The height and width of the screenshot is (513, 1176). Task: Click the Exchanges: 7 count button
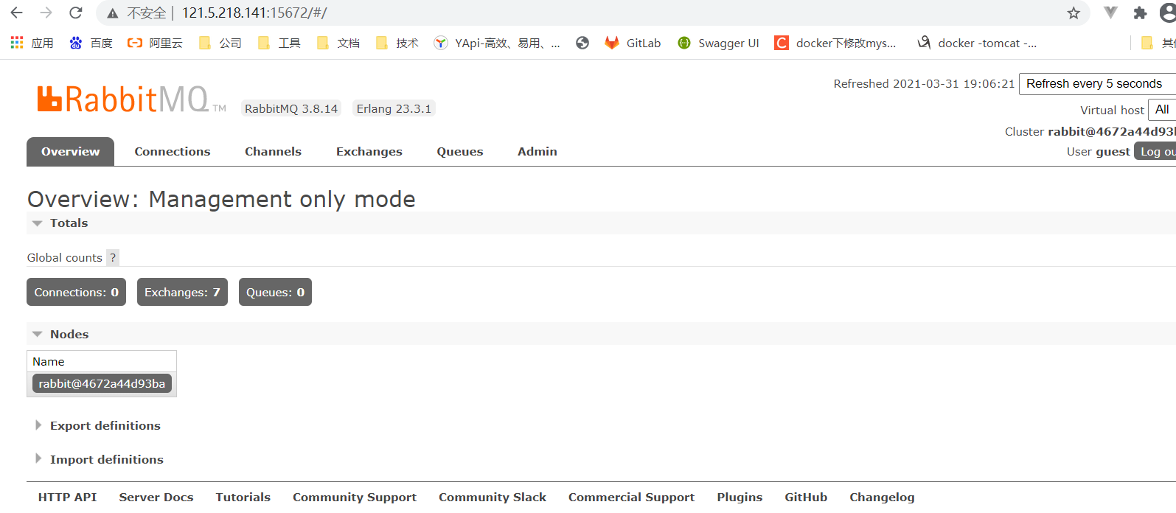(182, 292)
